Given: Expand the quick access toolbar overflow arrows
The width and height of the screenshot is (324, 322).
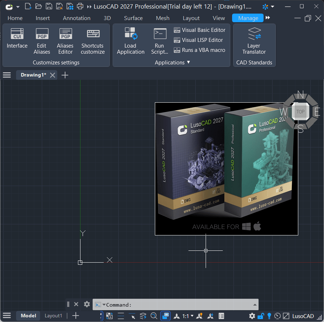Looking at the screenshot, I should click(89, 6).
